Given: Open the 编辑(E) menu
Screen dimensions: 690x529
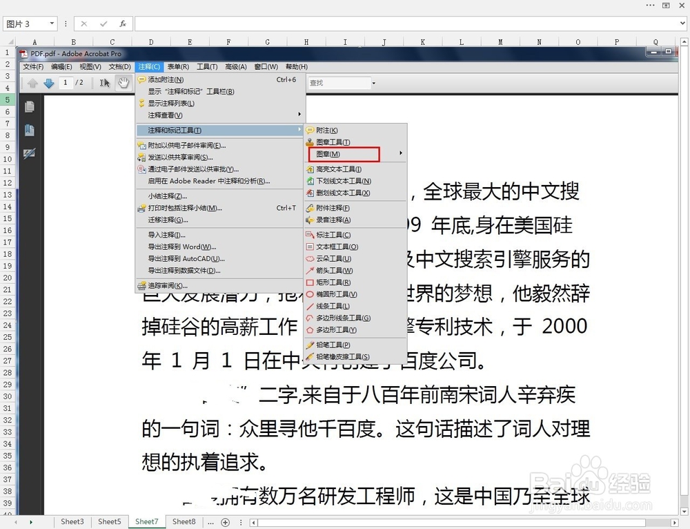Looking at the screenshot, I should [x=61, y=67].
